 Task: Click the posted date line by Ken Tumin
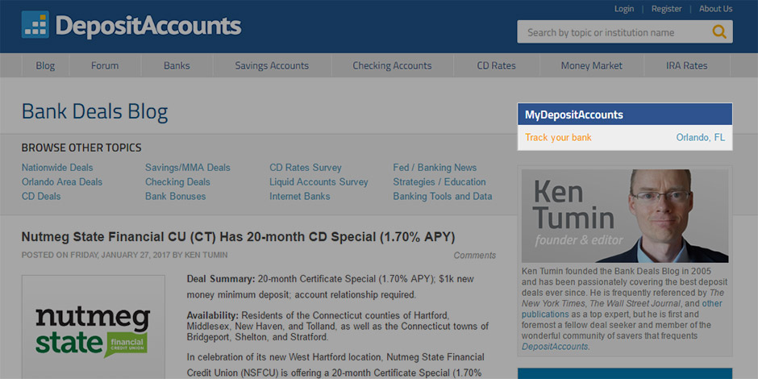(x=124, y=255)
